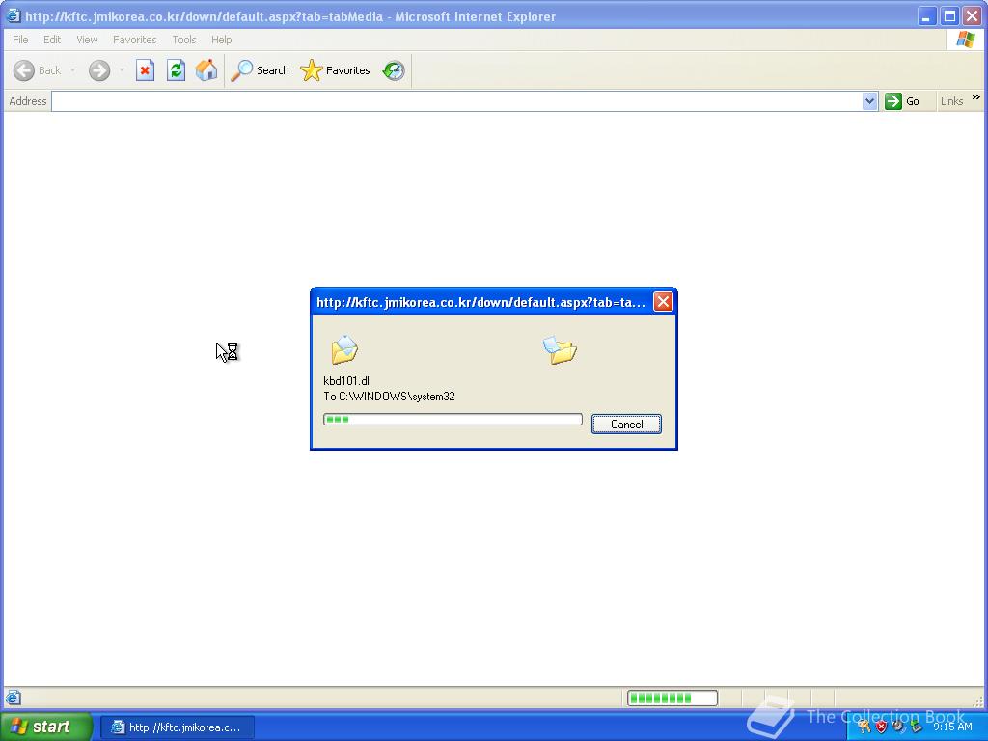Stop page loading with red X icon
The width and height of the screenshot is (988, 741).
point(145,70)
